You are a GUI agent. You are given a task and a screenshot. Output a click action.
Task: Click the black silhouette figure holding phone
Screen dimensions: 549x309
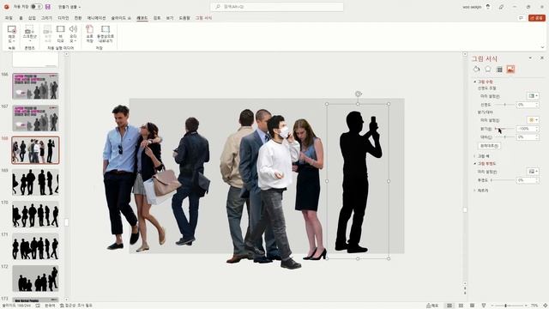359,182
